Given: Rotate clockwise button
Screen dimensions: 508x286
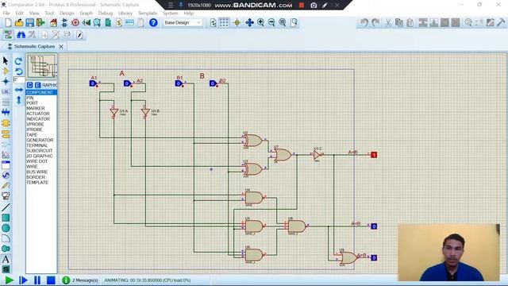Looking at the screenshot, I should click(x=19, y=60).
